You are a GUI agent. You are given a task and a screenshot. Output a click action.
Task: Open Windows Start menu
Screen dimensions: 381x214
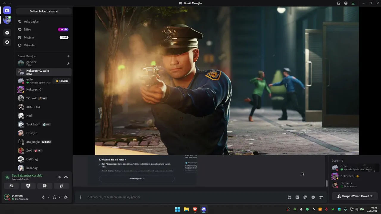point(177,209)
